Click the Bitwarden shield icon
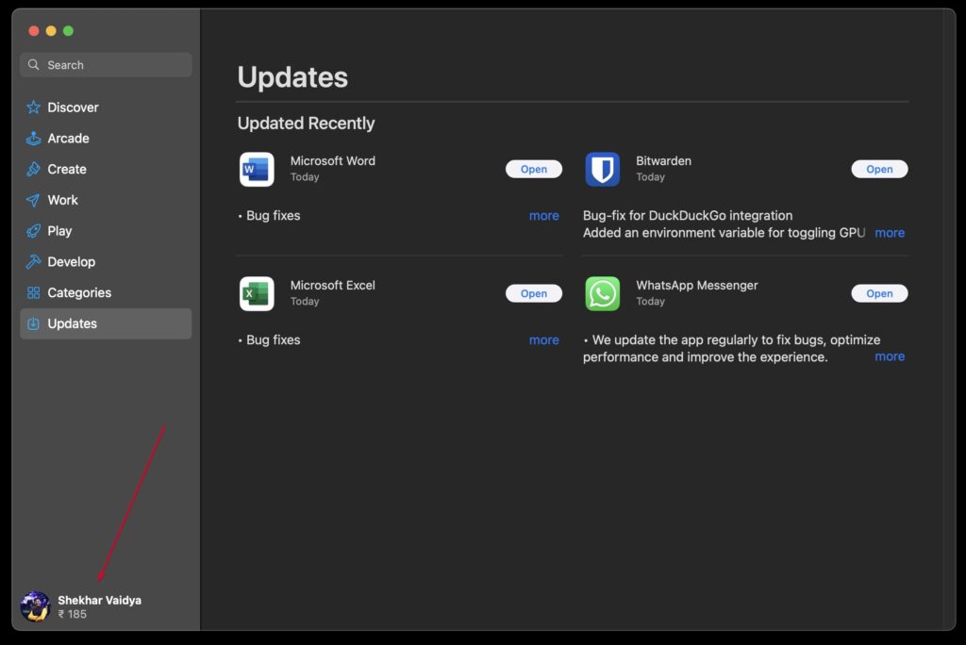 pos(602,170)
